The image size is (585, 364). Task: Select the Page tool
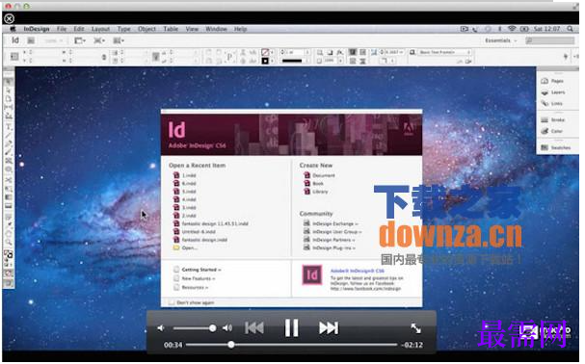click(x=9, y=98)
